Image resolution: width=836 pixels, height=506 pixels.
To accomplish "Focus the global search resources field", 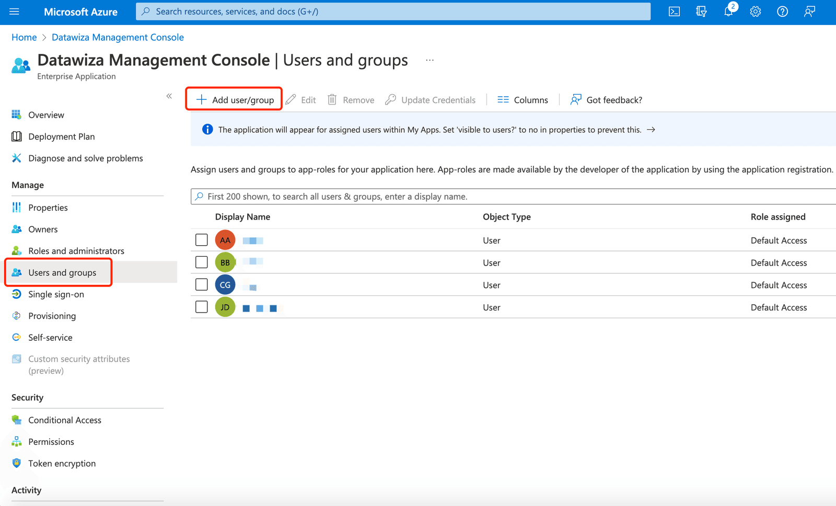I will click(x=393, y=11).
